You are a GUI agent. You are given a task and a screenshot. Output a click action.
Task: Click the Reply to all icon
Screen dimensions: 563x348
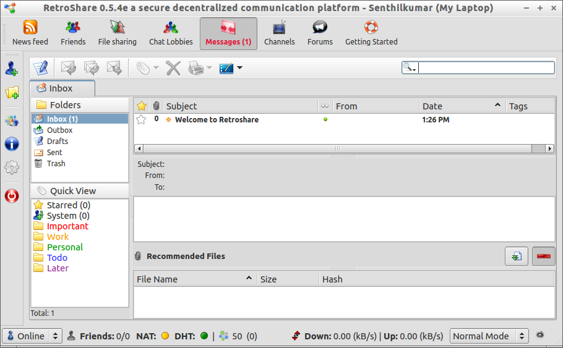91,67
